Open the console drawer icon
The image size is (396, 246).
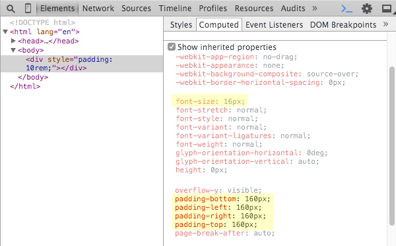[346, 9]
